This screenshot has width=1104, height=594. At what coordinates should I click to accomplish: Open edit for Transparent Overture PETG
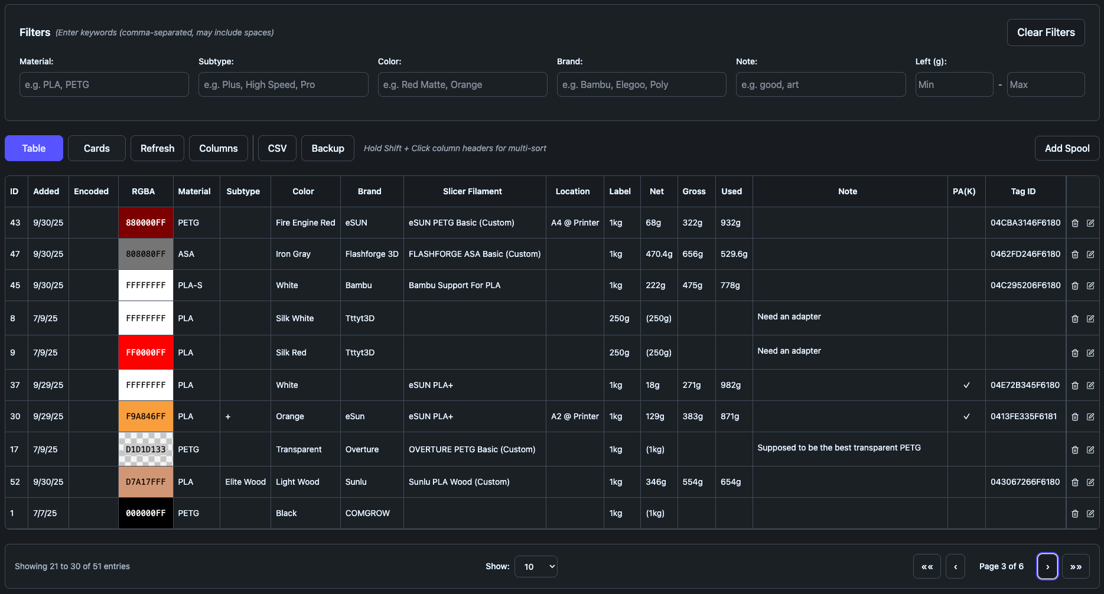tap(1090, 450)
